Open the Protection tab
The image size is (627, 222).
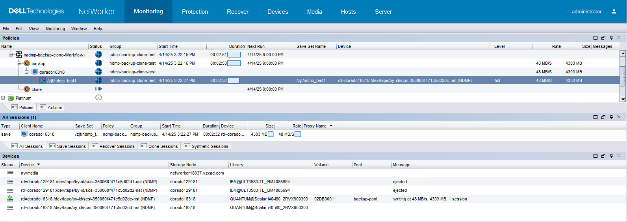(x=195, y=12)
